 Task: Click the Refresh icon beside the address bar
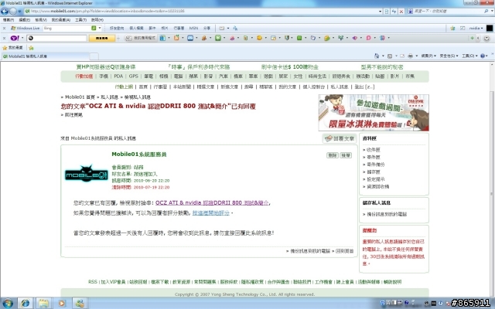click(394, 12)
